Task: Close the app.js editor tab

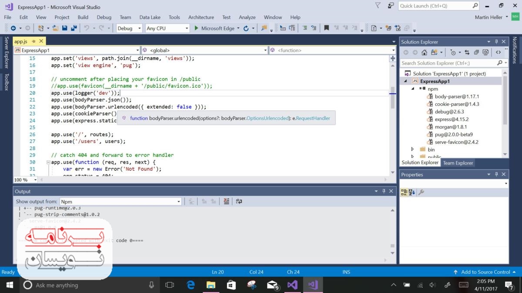Action: [41, 41]
